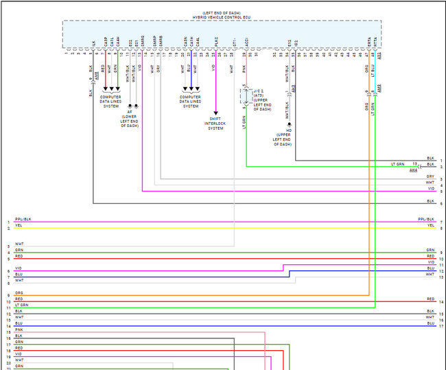The width and height of the screenshot is (446, 370).
Task: Click "YEL" label at left row 2
Action: tap(19, 225)
